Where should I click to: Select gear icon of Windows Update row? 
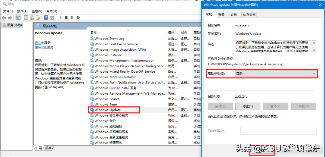point(92,110)
